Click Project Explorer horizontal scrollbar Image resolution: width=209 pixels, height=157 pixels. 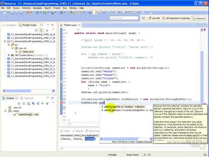point(29,91)
